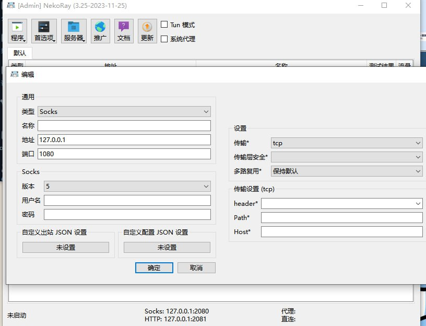Click 未设置 under 自定义配置 JSON 设置
426x326 pixels.
click(x=167, y=248)
